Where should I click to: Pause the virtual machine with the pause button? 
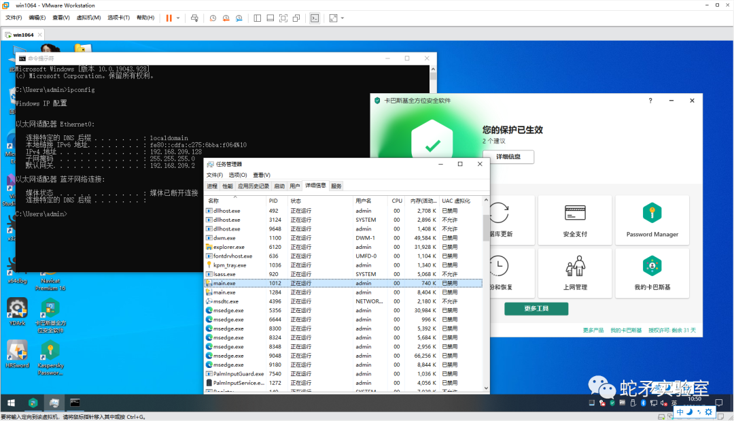coord(169,18)
